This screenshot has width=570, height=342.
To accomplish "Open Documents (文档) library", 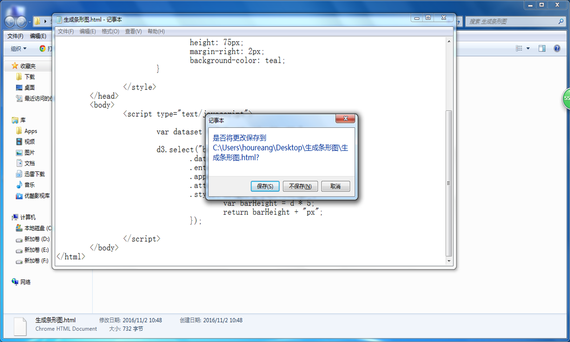I will (29, 163).
